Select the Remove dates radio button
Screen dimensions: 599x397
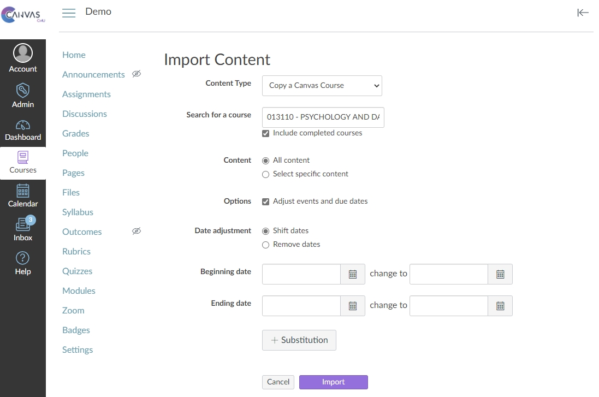[x=266, y=245]
